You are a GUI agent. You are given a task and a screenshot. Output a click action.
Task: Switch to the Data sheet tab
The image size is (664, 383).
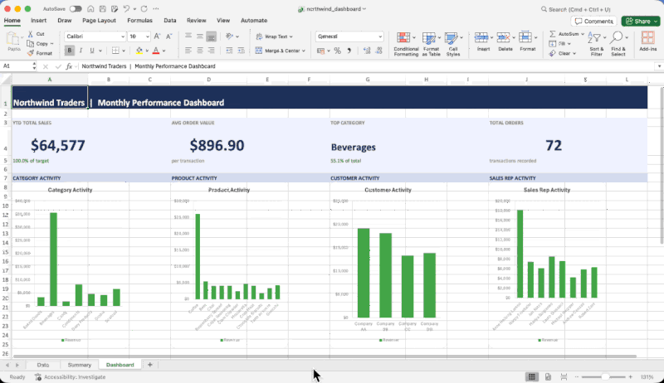(43, 365)
